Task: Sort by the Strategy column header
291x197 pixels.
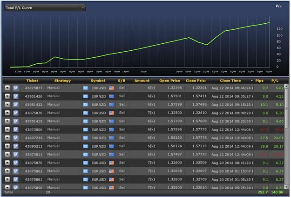Action: [x=62, y=81]
